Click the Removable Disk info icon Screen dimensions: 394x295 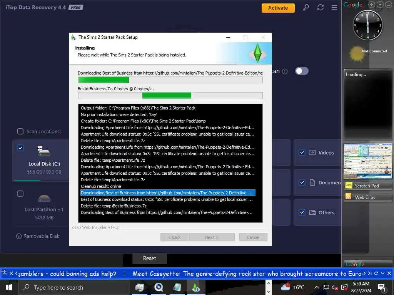pos(18,236)
